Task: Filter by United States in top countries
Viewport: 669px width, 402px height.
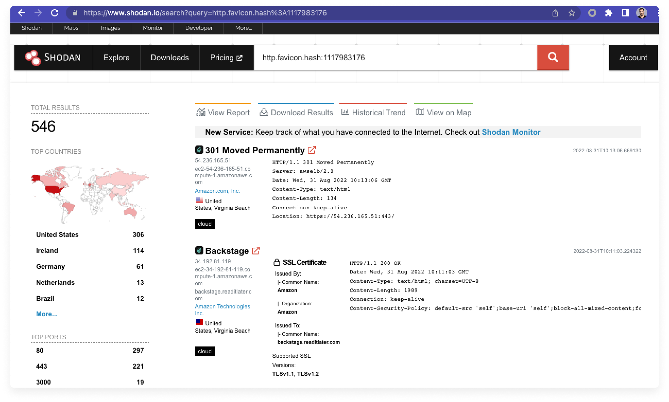Action: (x=57, y=235)
